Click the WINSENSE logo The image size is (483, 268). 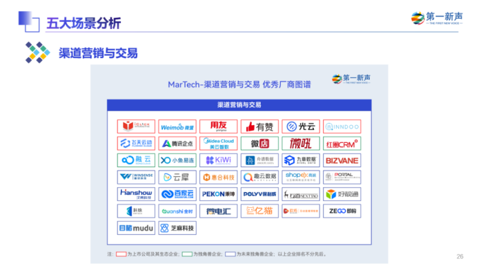(136, 178)
